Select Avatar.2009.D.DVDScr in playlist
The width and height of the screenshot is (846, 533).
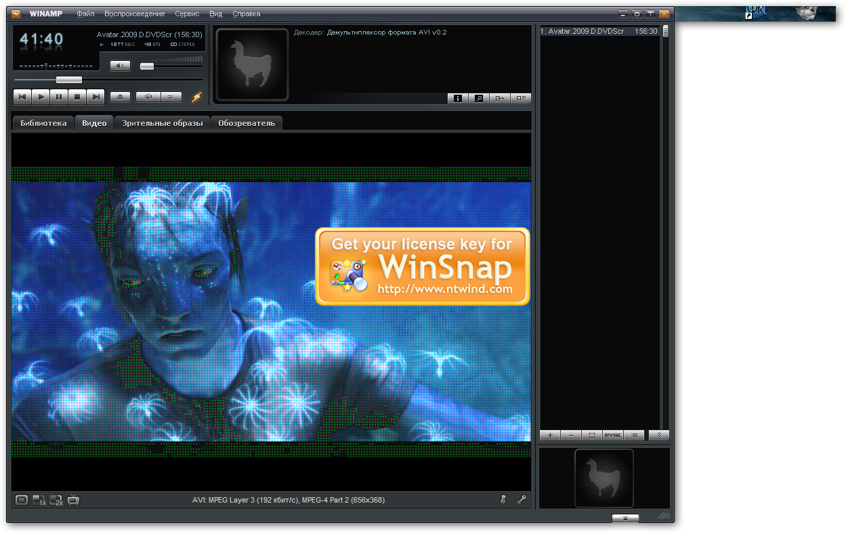click(x=599, y=31)
